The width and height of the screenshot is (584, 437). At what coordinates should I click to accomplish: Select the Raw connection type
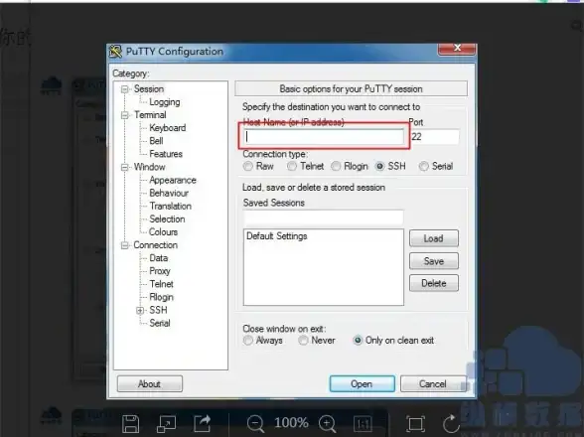tap(248, 166)
